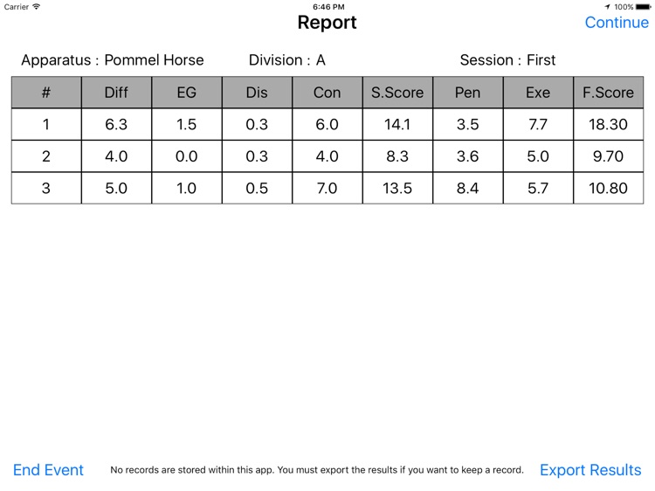Select the Diff column header
This screenshot has height=491, width=655.
[116, 93]
